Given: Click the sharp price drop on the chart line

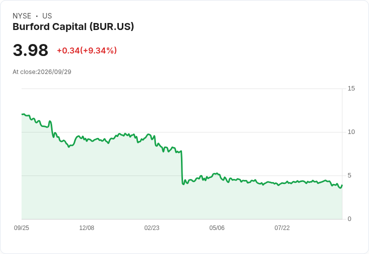Looking at the screenshot, I should pyautogui.click(x=182, y=167).
